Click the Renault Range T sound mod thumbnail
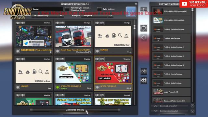Image resolution: width=208 pixels, height=117 pixels. [x=73, y=36]
